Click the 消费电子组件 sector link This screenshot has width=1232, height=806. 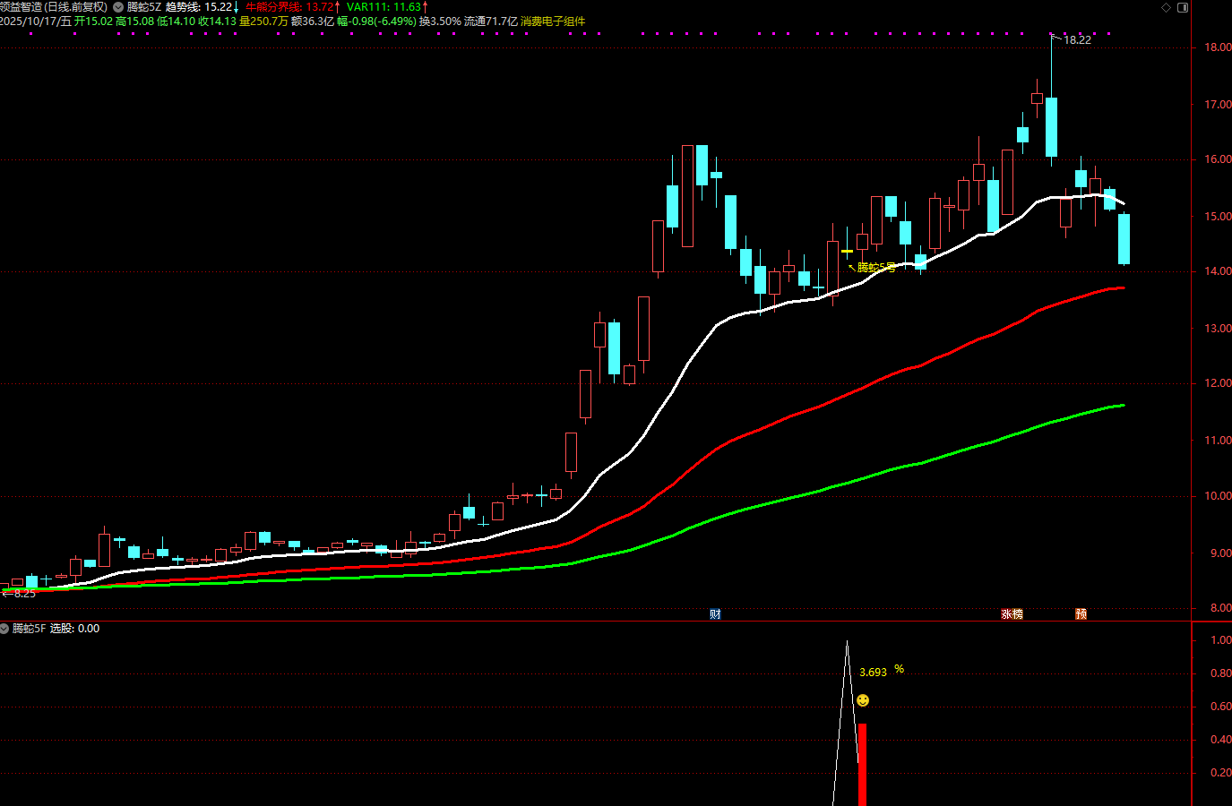[553, 21]
